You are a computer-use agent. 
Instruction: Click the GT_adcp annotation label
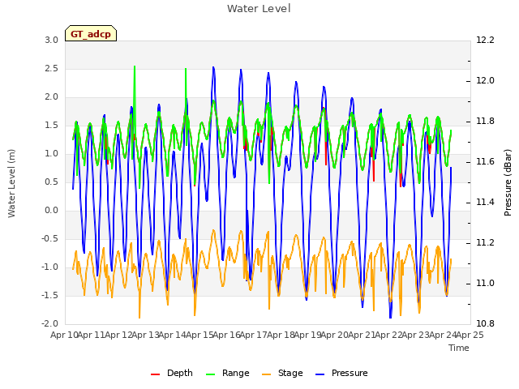click(x=91, y=34)
